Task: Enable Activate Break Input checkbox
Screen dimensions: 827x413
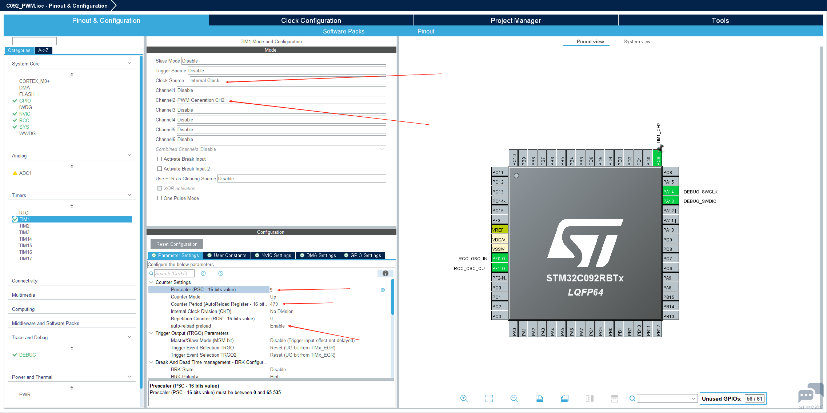Action: (x=159, y=159)
